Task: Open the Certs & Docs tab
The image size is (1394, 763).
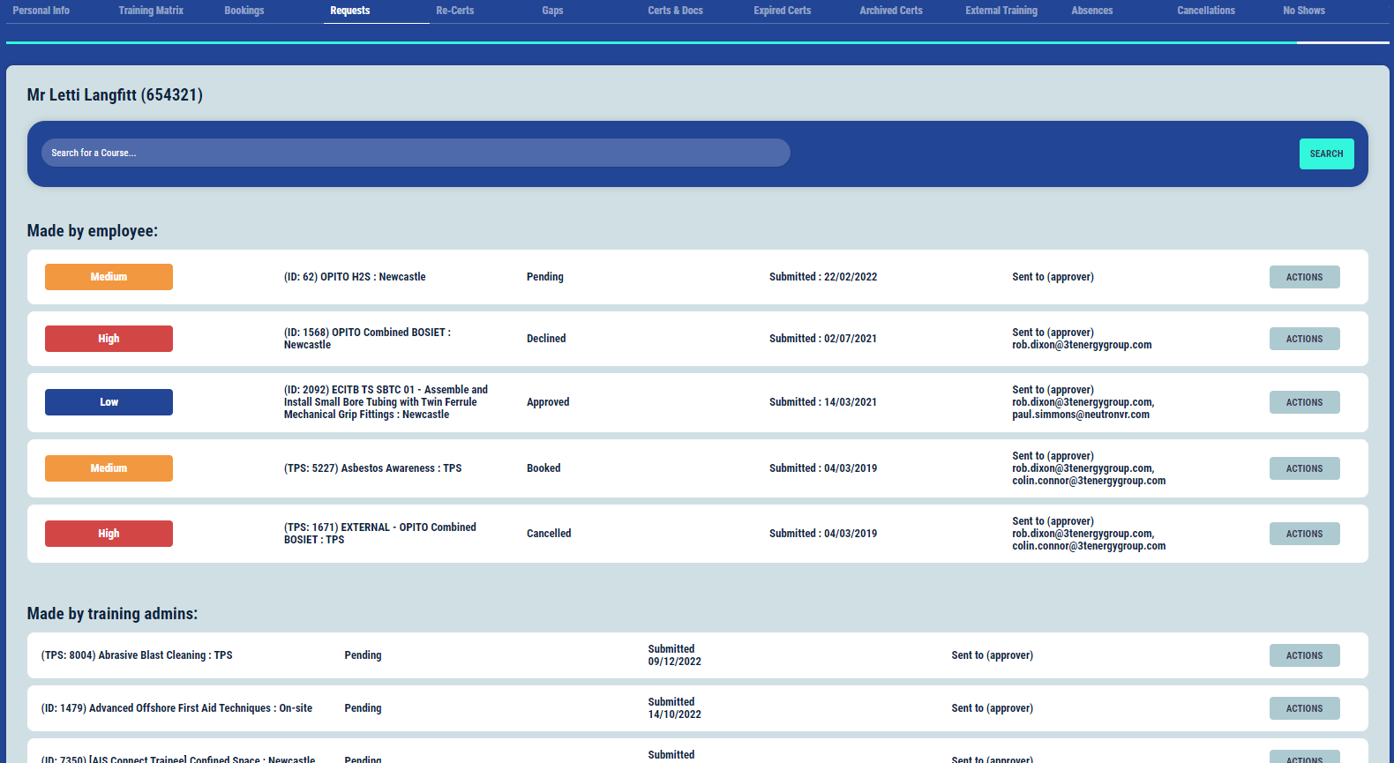Action: [675, 11]
